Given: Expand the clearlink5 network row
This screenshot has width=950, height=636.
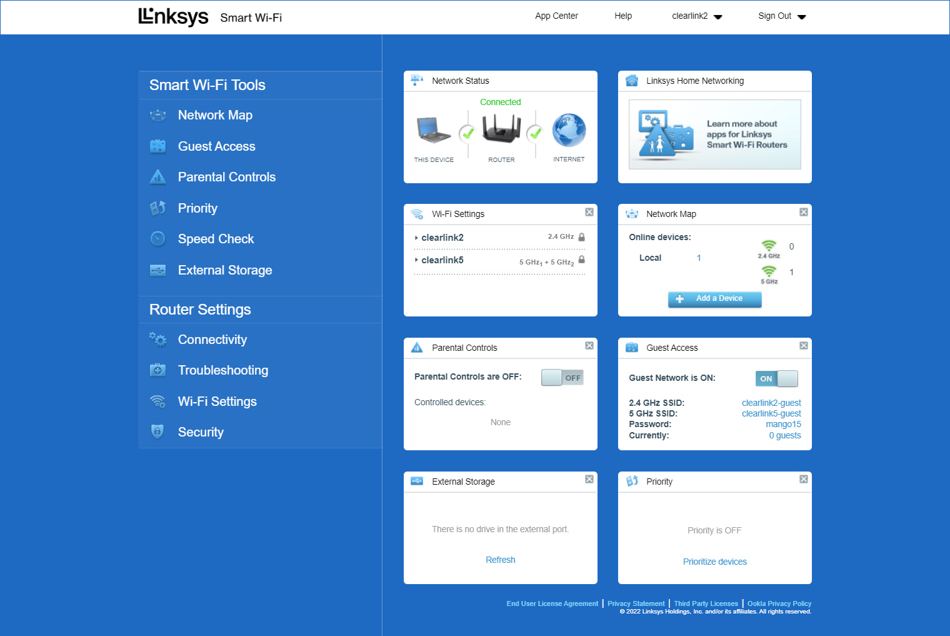Looking at the screenshot, I should 500,260.
